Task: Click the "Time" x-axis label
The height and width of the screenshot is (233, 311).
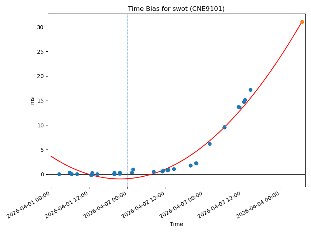Action: pyautogui.click(x=176, y=224)
